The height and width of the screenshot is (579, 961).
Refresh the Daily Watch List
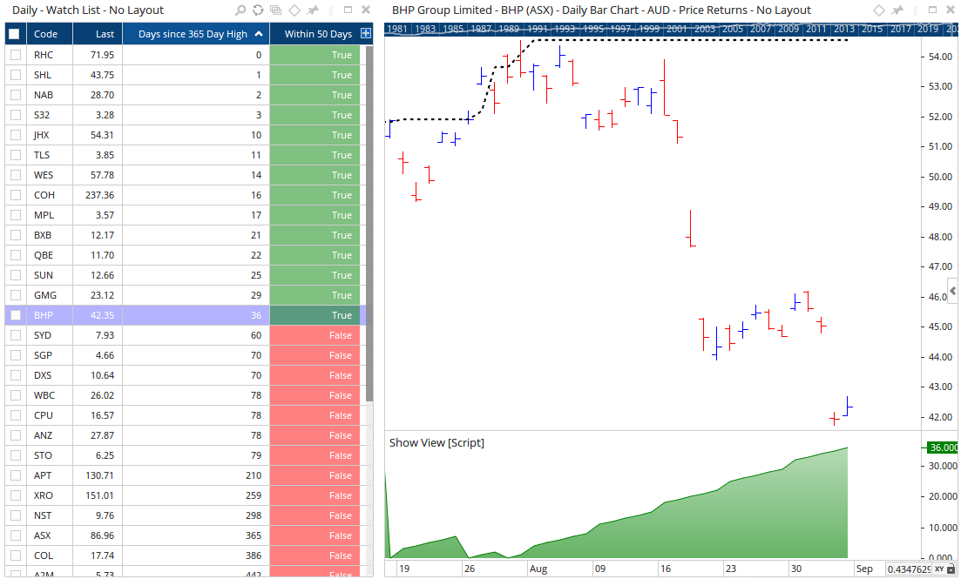click(x=258, y=10)
